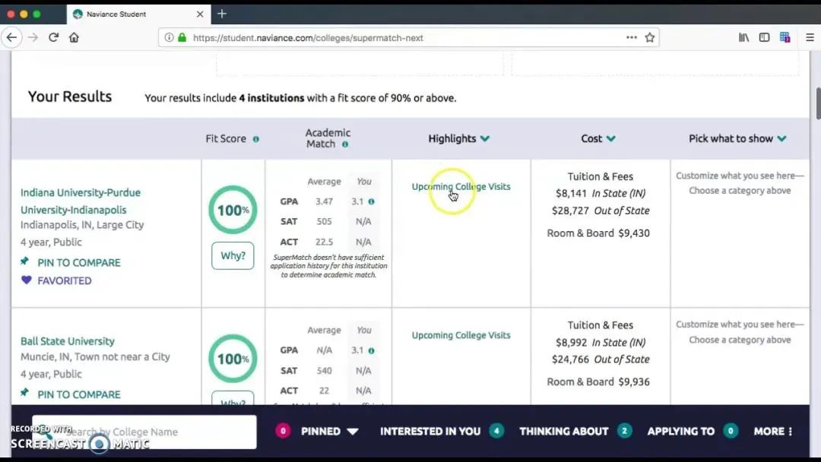
Task: Click the GPA info icon for IUPUI
Action: pyautogui.click(x=371, y=202)
